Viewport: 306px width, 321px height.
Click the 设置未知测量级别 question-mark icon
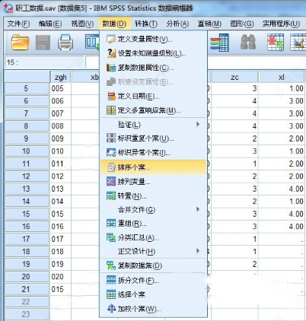click(x=111, y=53)
